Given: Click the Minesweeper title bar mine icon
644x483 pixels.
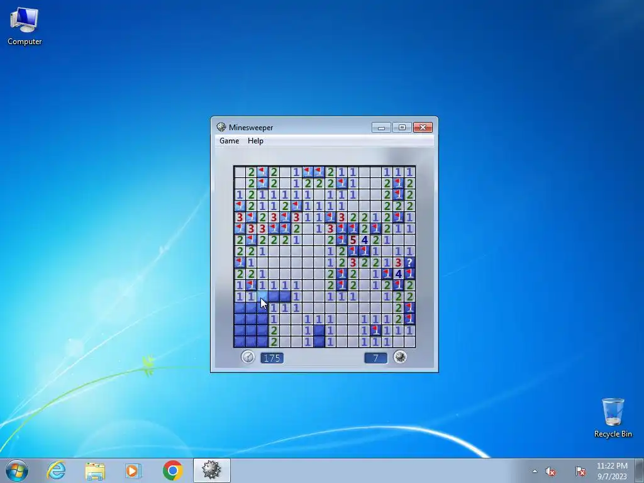Looking at the screenshot, I should pos(221,127).
